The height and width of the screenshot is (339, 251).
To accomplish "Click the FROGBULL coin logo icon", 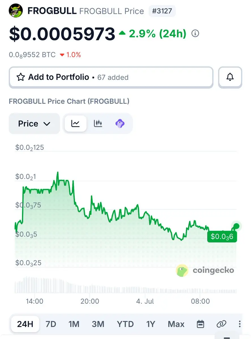I will coord(16,11).
